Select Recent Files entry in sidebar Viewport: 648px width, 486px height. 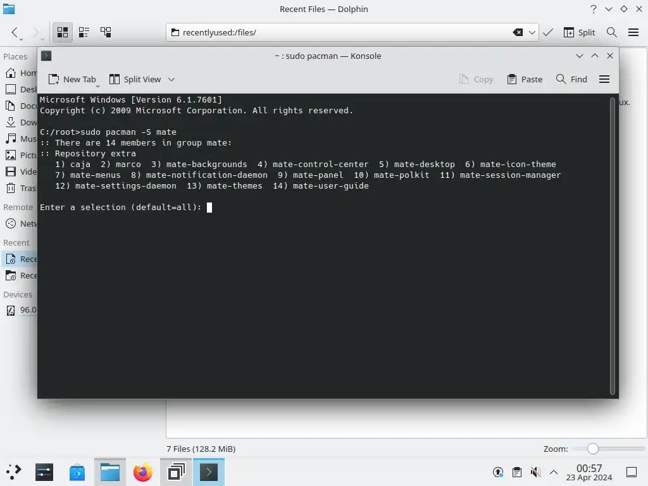pyautogui.click(x=21, y=259)
